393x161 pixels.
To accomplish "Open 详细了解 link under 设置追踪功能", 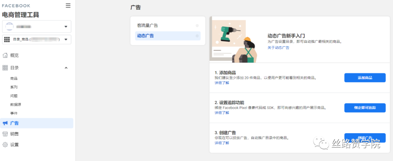I will click(x=222, y=113).
